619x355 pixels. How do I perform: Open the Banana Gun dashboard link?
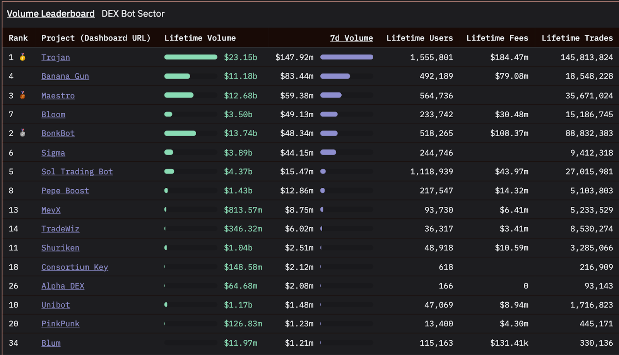click(x=65, y=76)
